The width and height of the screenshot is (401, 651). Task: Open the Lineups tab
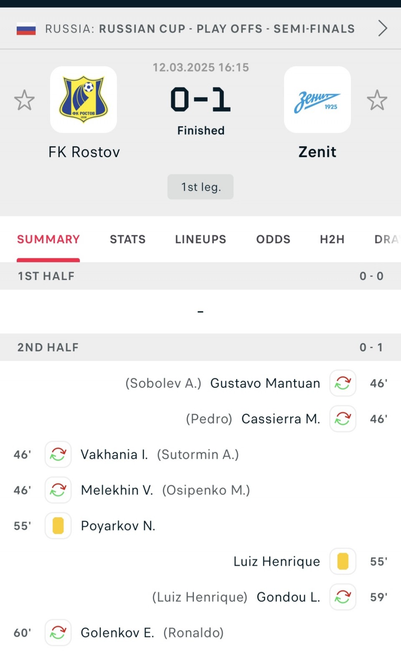(200, 239)
